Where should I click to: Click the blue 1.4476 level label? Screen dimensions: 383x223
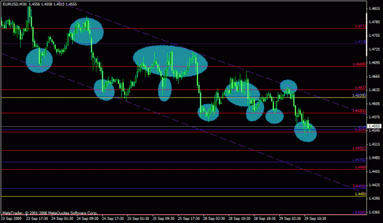click(x=359, y=160)
